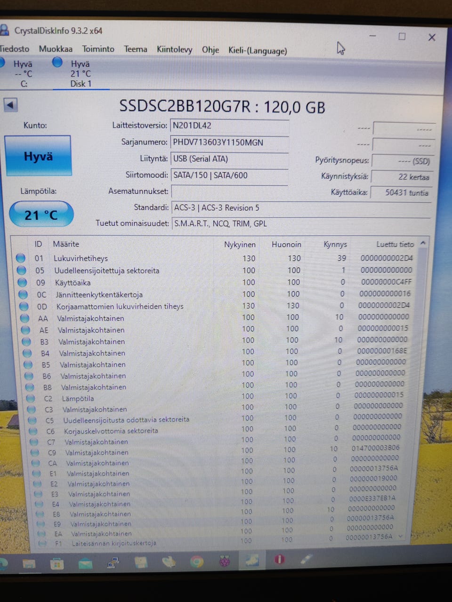Click status circle of row C5
This screenshot has width=452, height=602.
coord(32,420)
